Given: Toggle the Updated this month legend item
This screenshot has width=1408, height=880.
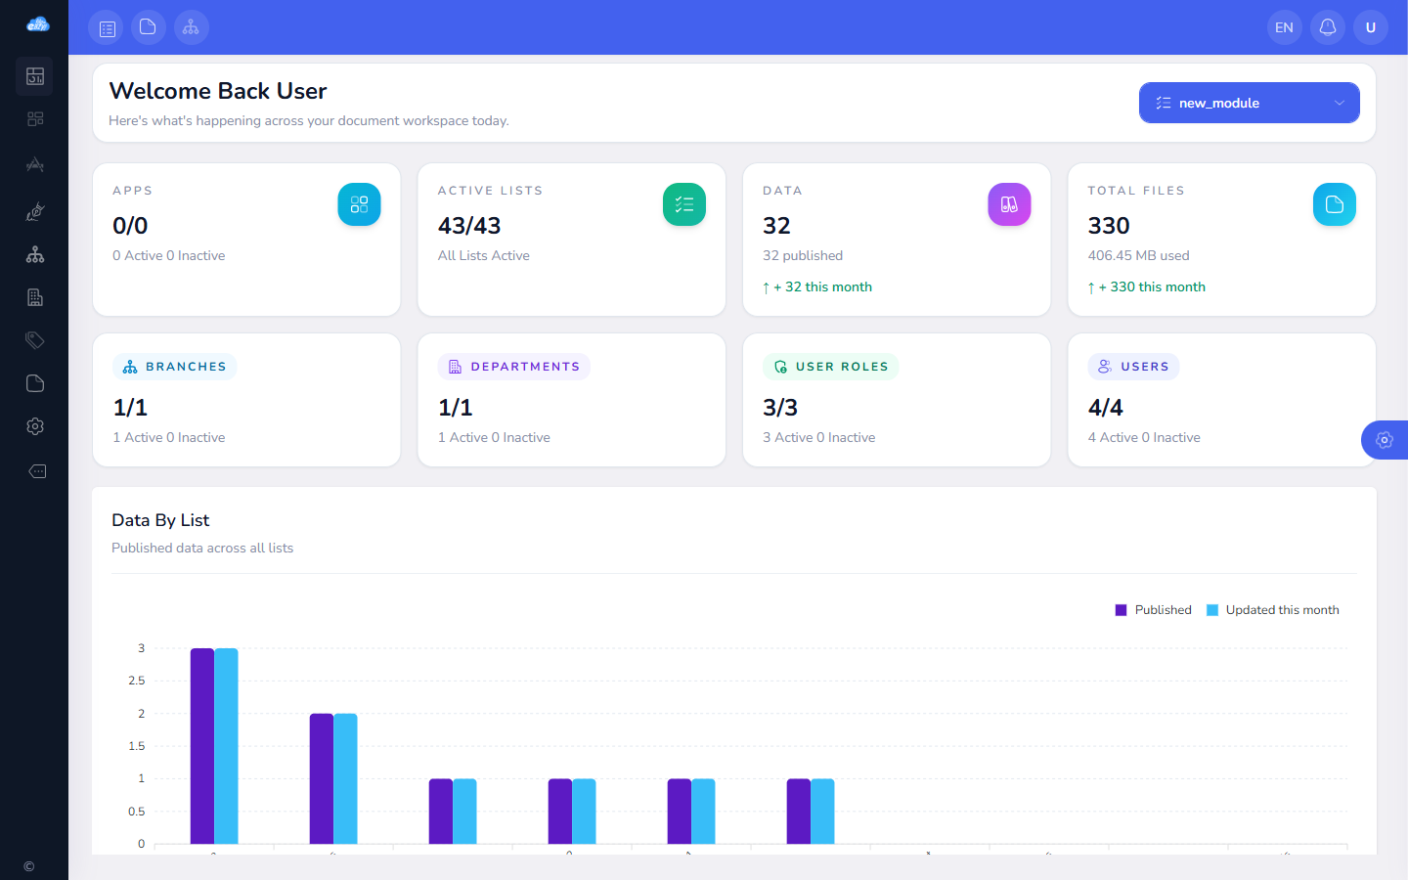Looking at the screenshot, I should (1273, 610).
